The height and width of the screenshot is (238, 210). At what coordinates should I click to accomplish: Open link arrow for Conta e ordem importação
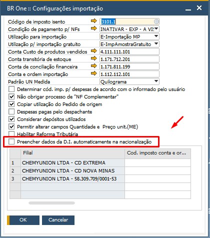pos(94,73)
